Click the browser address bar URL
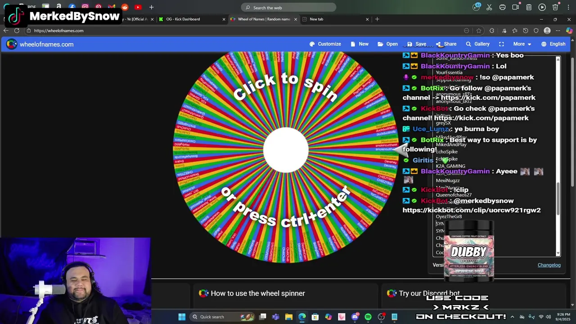Screen dimensions: 576x324 pos(58,31)
